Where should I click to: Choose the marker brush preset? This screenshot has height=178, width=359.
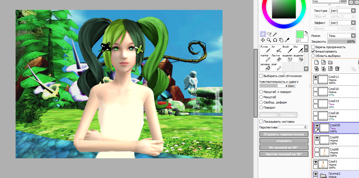pos(265,58)
